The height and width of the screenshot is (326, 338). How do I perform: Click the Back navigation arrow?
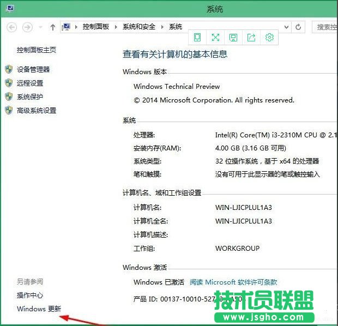(x=11, y=27)
